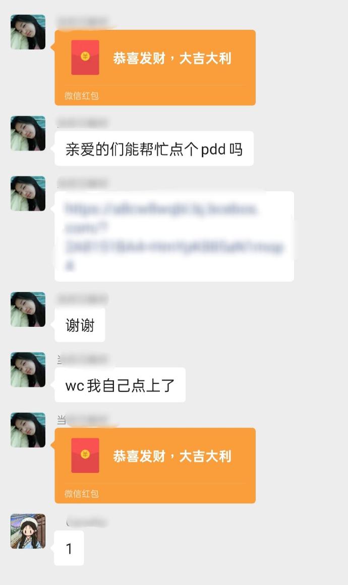Select the 谢谢 message bubble
The width and height of the screenshot is (348, 585).
pos(80,325)
